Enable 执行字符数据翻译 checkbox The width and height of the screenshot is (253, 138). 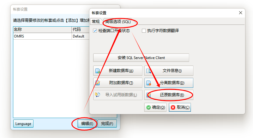144,31
